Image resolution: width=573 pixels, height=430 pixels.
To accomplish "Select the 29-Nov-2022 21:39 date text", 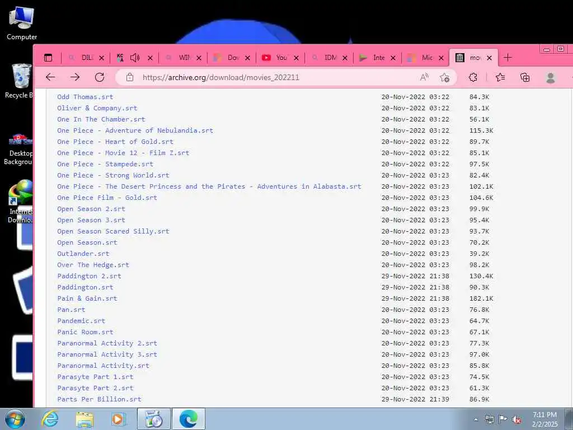I will pos(416,399).
